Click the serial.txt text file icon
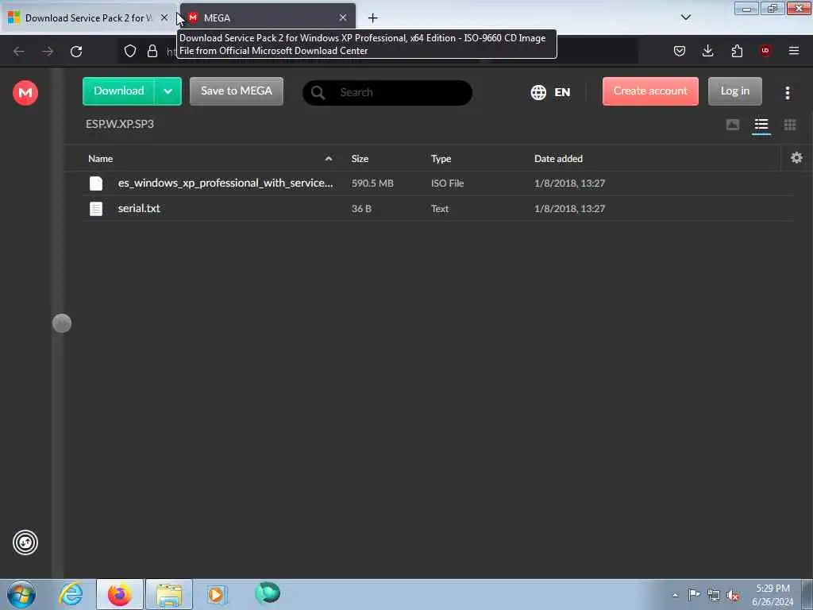Image resolution: width=813 pixels, height=610 pixels. point(96,209)
